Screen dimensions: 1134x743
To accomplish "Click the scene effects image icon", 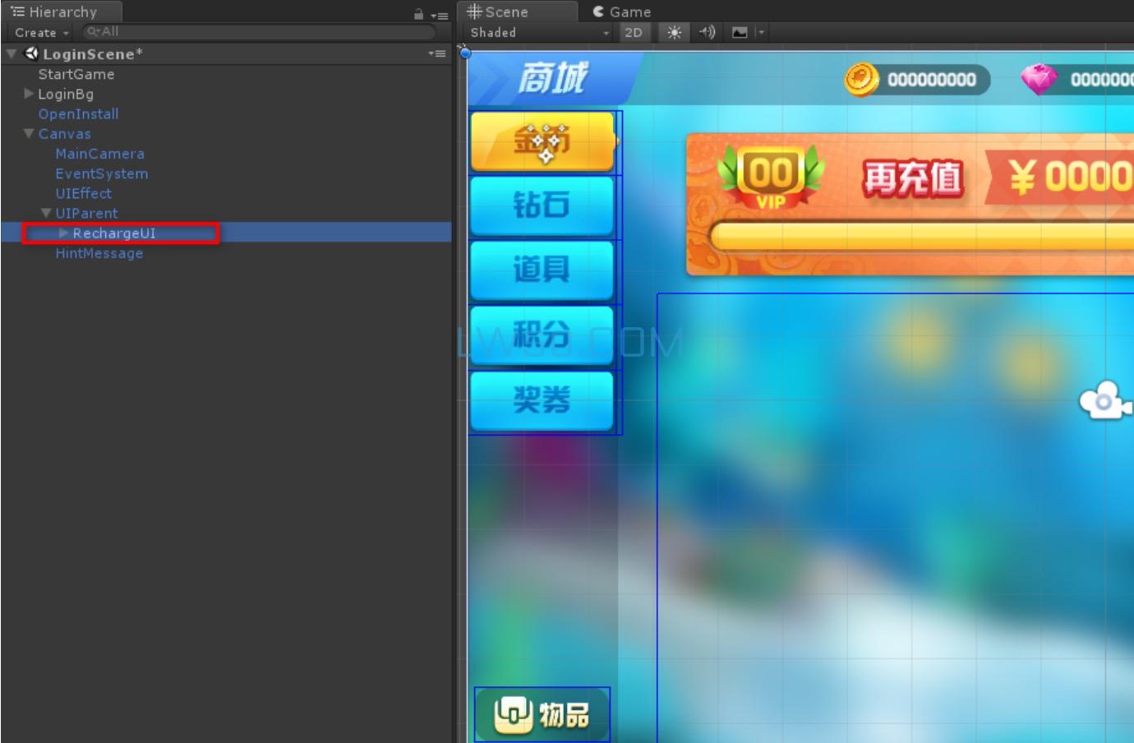I will (x=740, y=33).
